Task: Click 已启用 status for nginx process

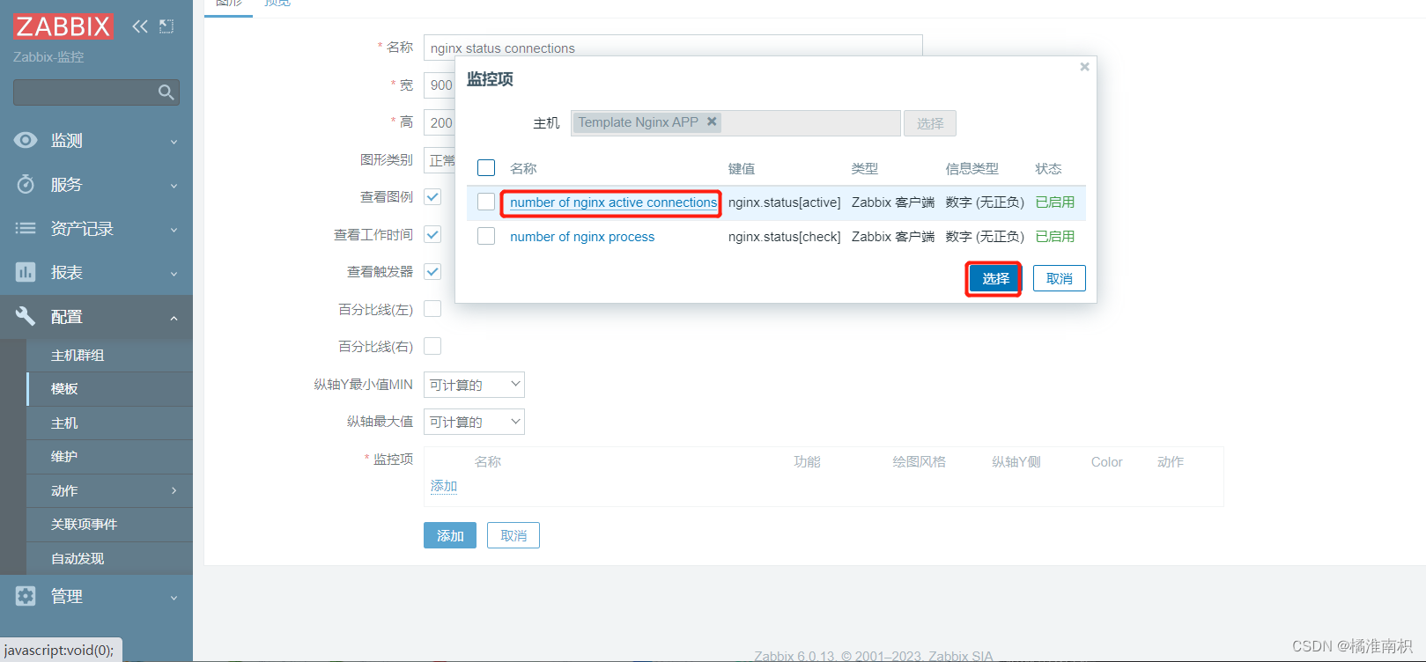Action: [1054, 236]
